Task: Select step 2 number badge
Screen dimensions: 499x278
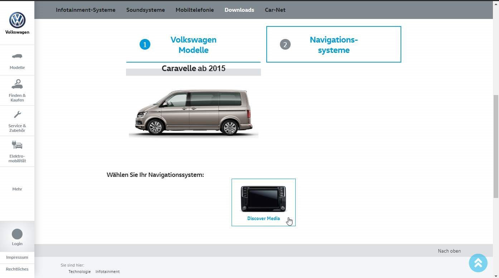Action: tap(285, 45)
